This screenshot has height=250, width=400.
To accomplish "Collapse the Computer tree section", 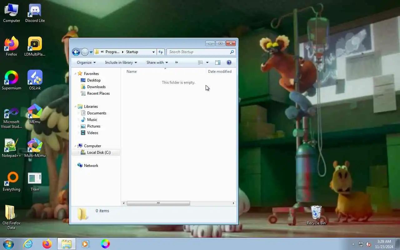I will (x=75, y=146).
